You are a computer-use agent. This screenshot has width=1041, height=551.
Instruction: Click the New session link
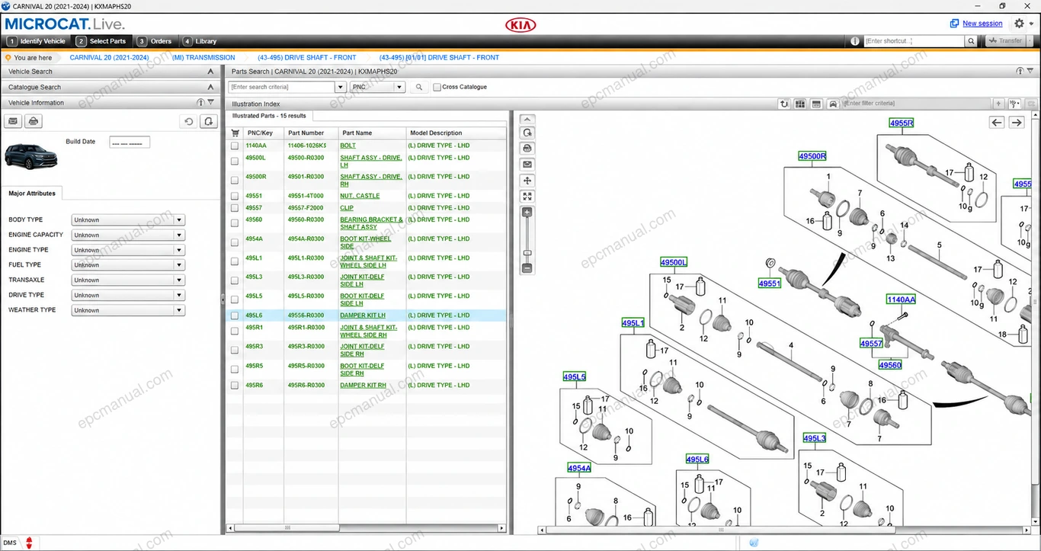click(x=982, y=24)
